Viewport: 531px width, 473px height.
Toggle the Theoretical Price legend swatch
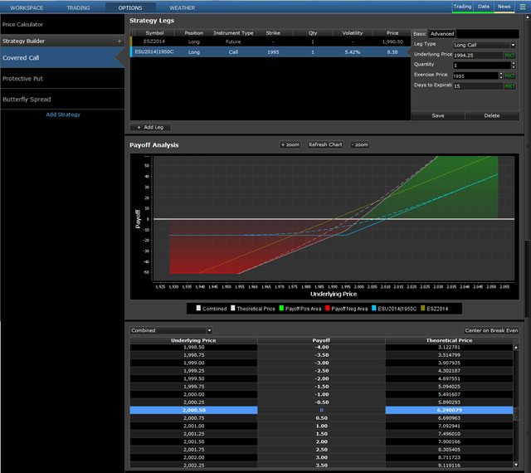(x=232, y=308)
